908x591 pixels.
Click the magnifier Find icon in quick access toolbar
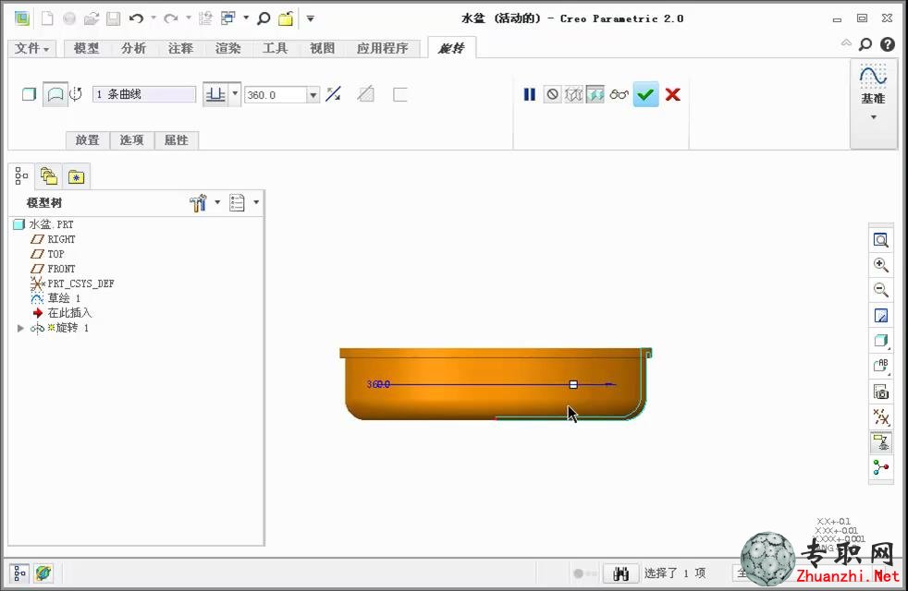[264, 18]
